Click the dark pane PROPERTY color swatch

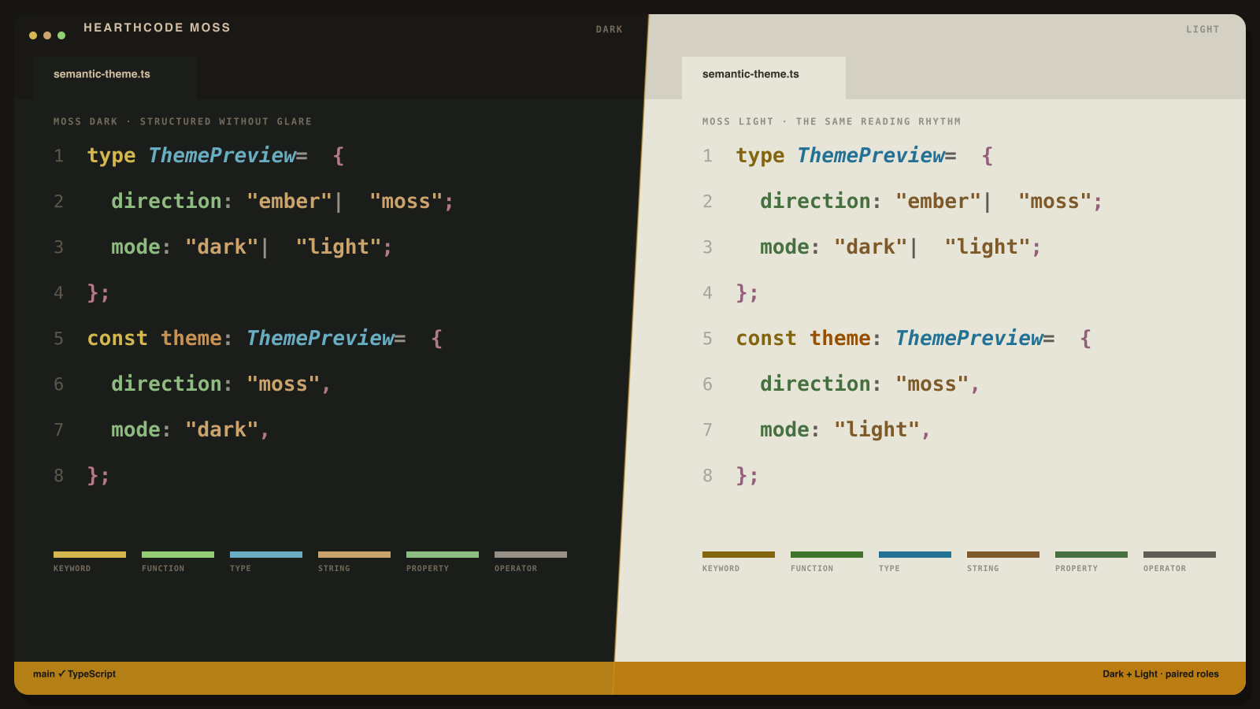(x=443, y=555)
